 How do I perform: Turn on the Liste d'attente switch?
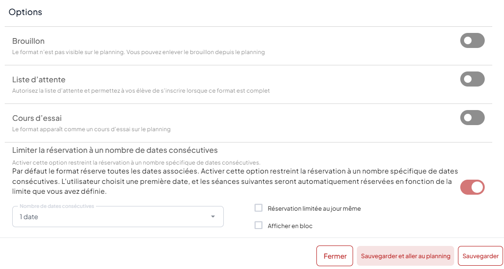[472, 79]
